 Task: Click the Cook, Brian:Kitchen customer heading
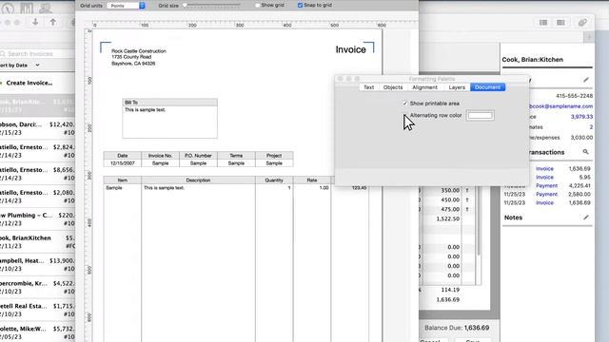[532, 60]
